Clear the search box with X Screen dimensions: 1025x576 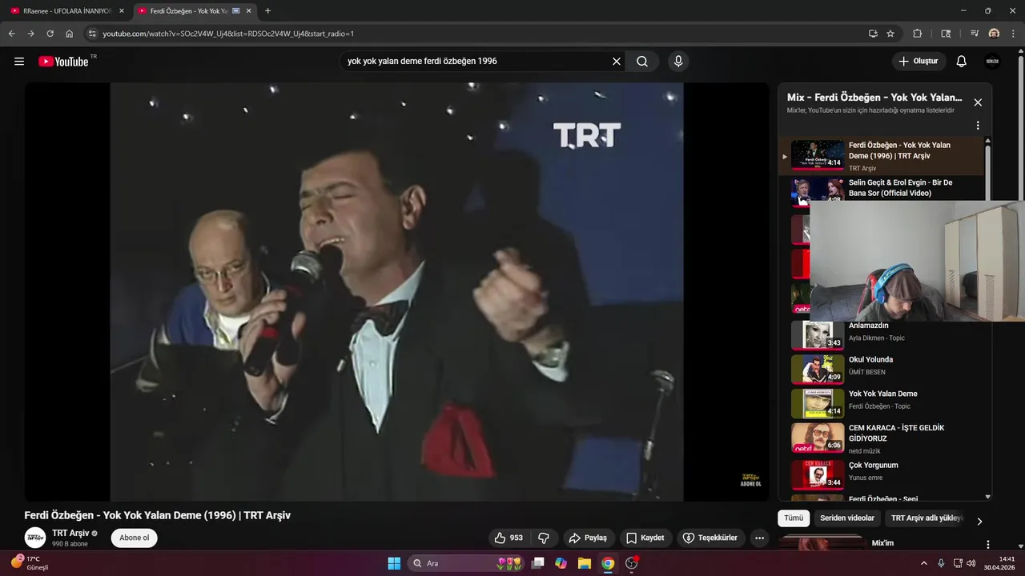[617, 62]
